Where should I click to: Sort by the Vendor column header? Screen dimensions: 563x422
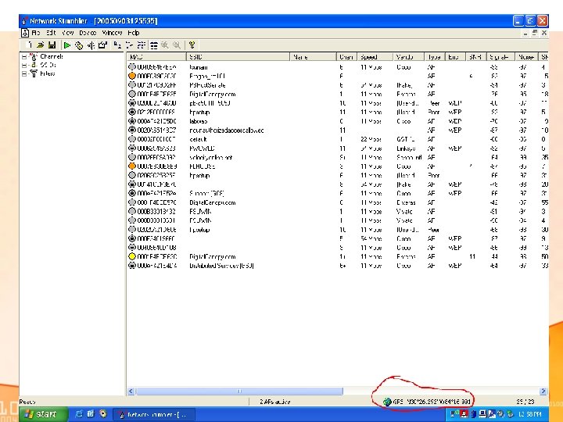tap(409, 57)
